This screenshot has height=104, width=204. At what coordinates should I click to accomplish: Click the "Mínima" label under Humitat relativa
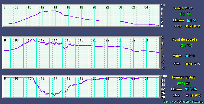tap(176, 89)
